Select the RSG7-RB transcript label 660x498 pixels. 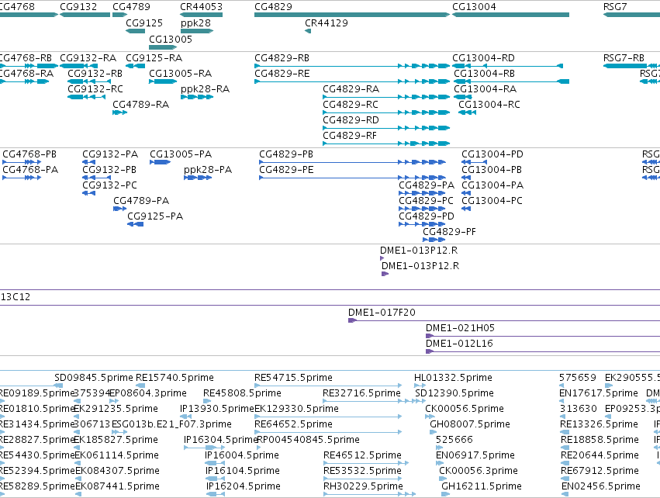coord(624,58)
